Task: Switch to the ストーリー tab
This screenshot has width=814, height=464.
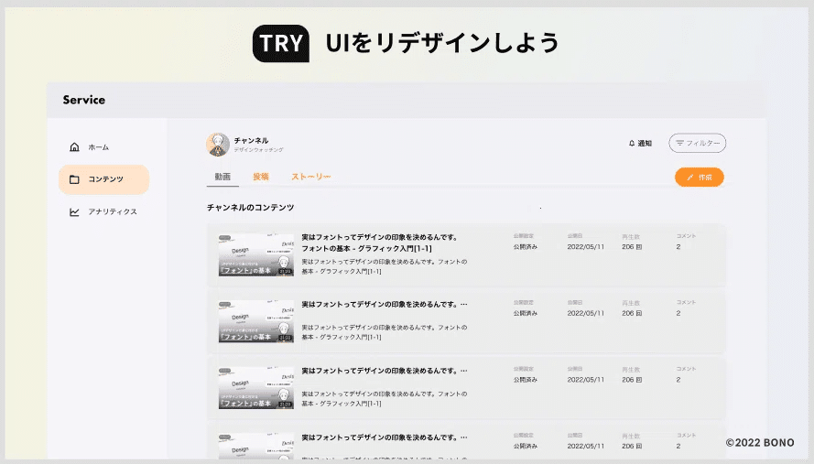Action: click(x=311, y=177)
